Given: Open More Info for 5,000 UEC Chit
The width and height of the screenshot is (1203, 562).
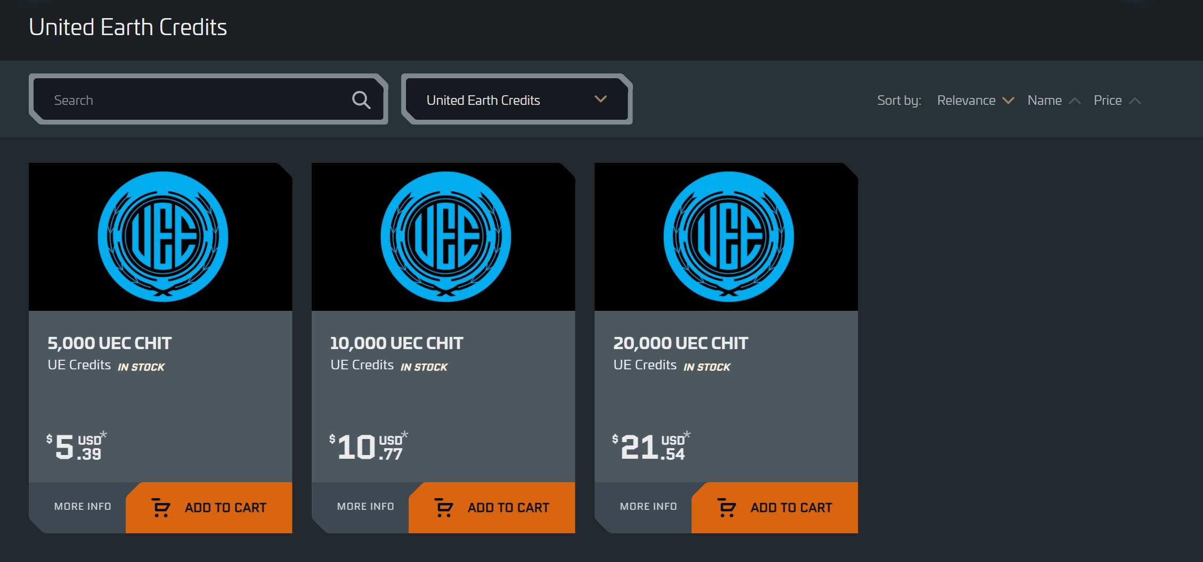Looking at the screenshot, I should click(83, 507).
